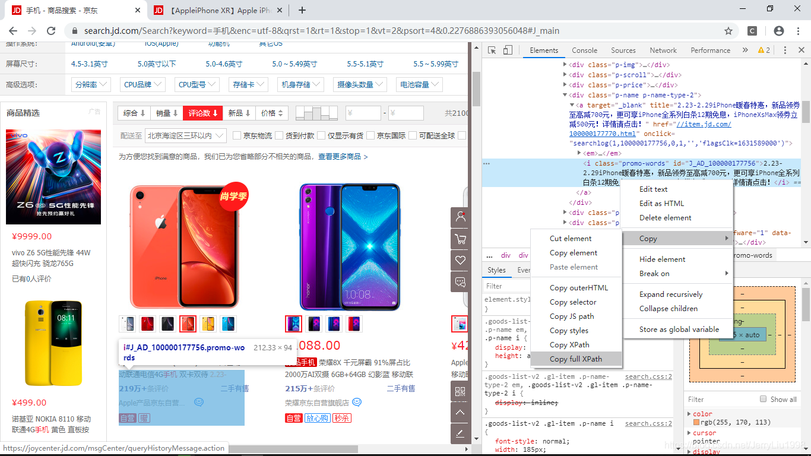Select Hide element in context menu
811x456 pixels.
pos(677,259)
